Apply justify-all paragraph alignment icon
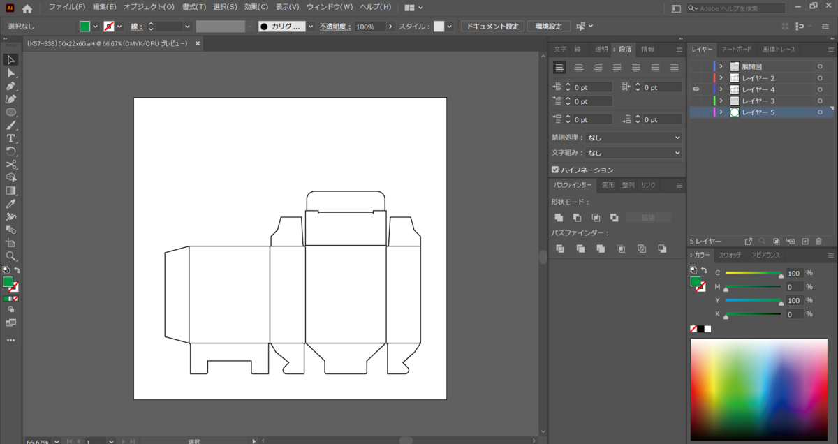838x444 pixels. (x=674, y=68)
